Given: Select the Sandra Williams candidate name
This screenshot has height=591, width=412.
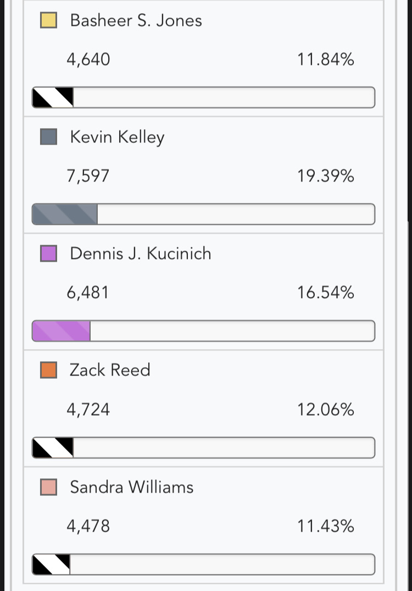Looking at the screenshot, I should [x=132, y=487].
